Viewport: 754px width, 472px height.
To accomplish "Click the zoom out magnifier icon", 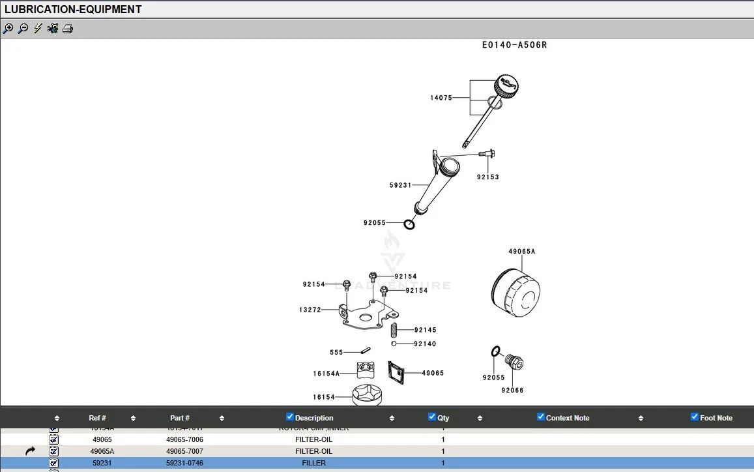I will (x=23, y=29).
